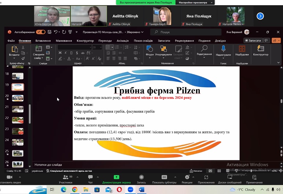Viewport: 283px width, 194px height.
Task: Click Створити слайд button
Action: (38, 52)
